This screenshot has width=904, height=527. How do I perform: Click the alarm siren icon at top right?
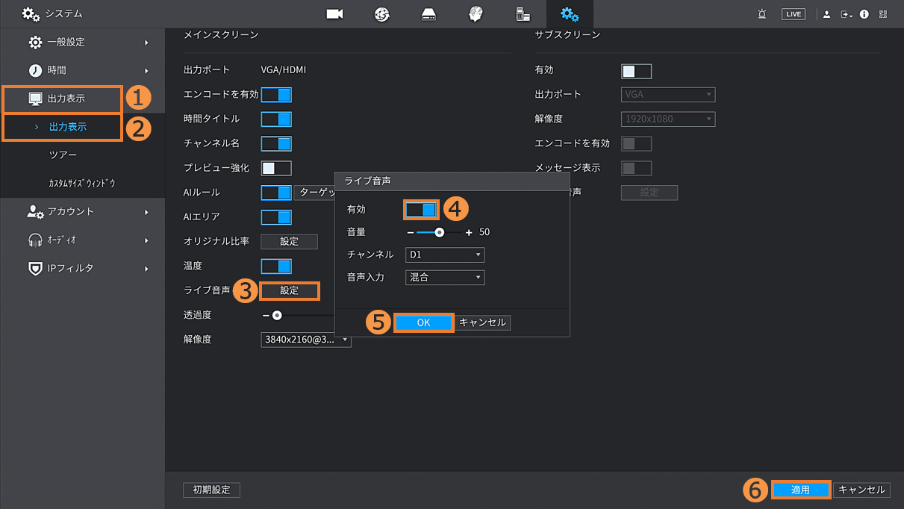762,14
